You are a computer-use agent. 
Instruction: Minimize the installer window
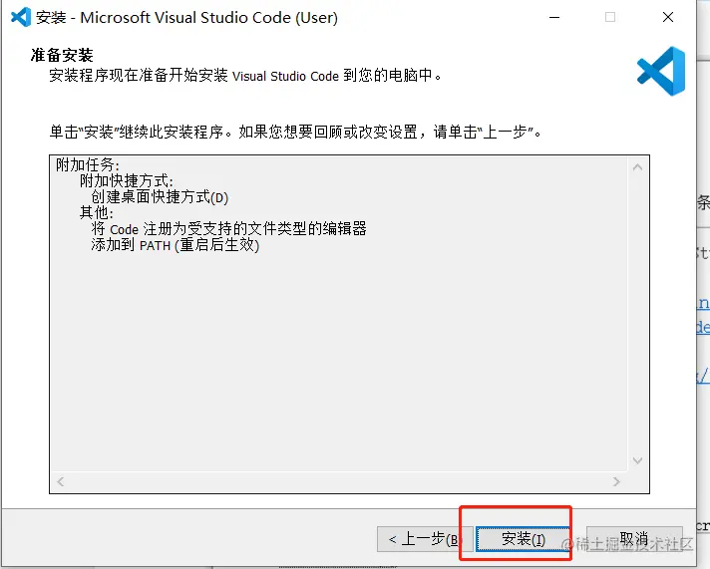tap(554, 17)
